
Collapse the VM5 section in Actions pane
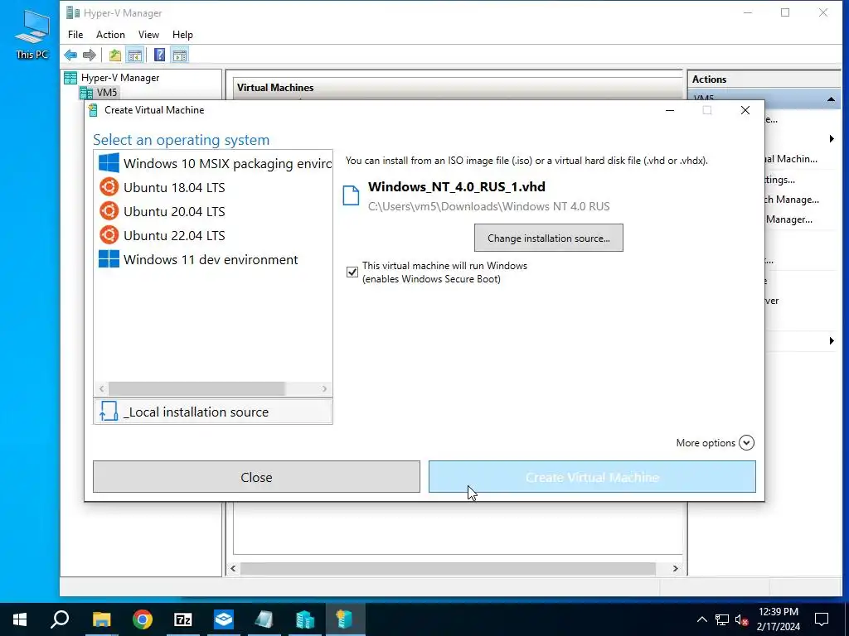[831, 99]
